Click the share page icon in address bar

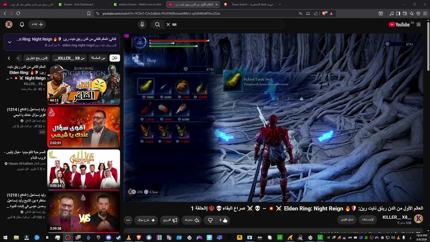pos(316,13)
